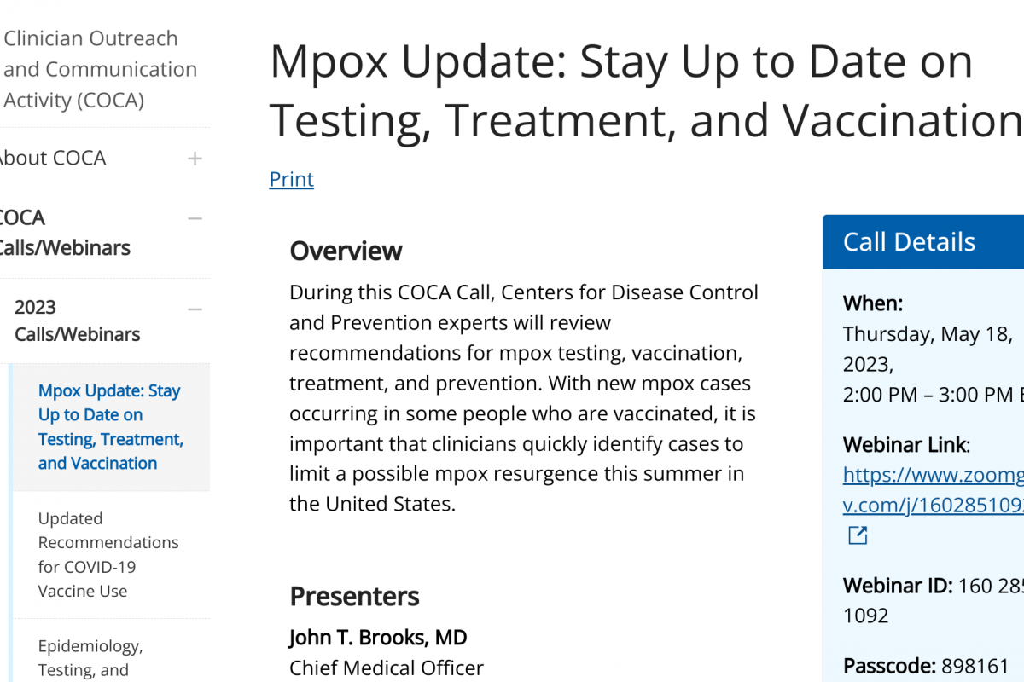Collapse the 2023 Calls/Webinars submenu

click(x=195, y=309)
